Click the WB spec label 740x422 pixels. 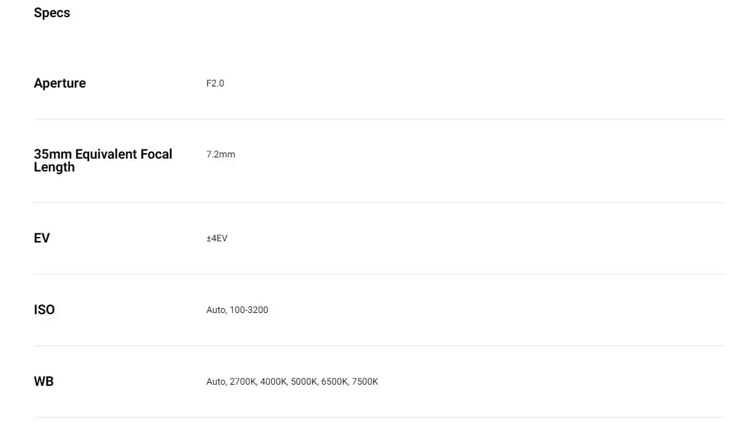point(44,382)
